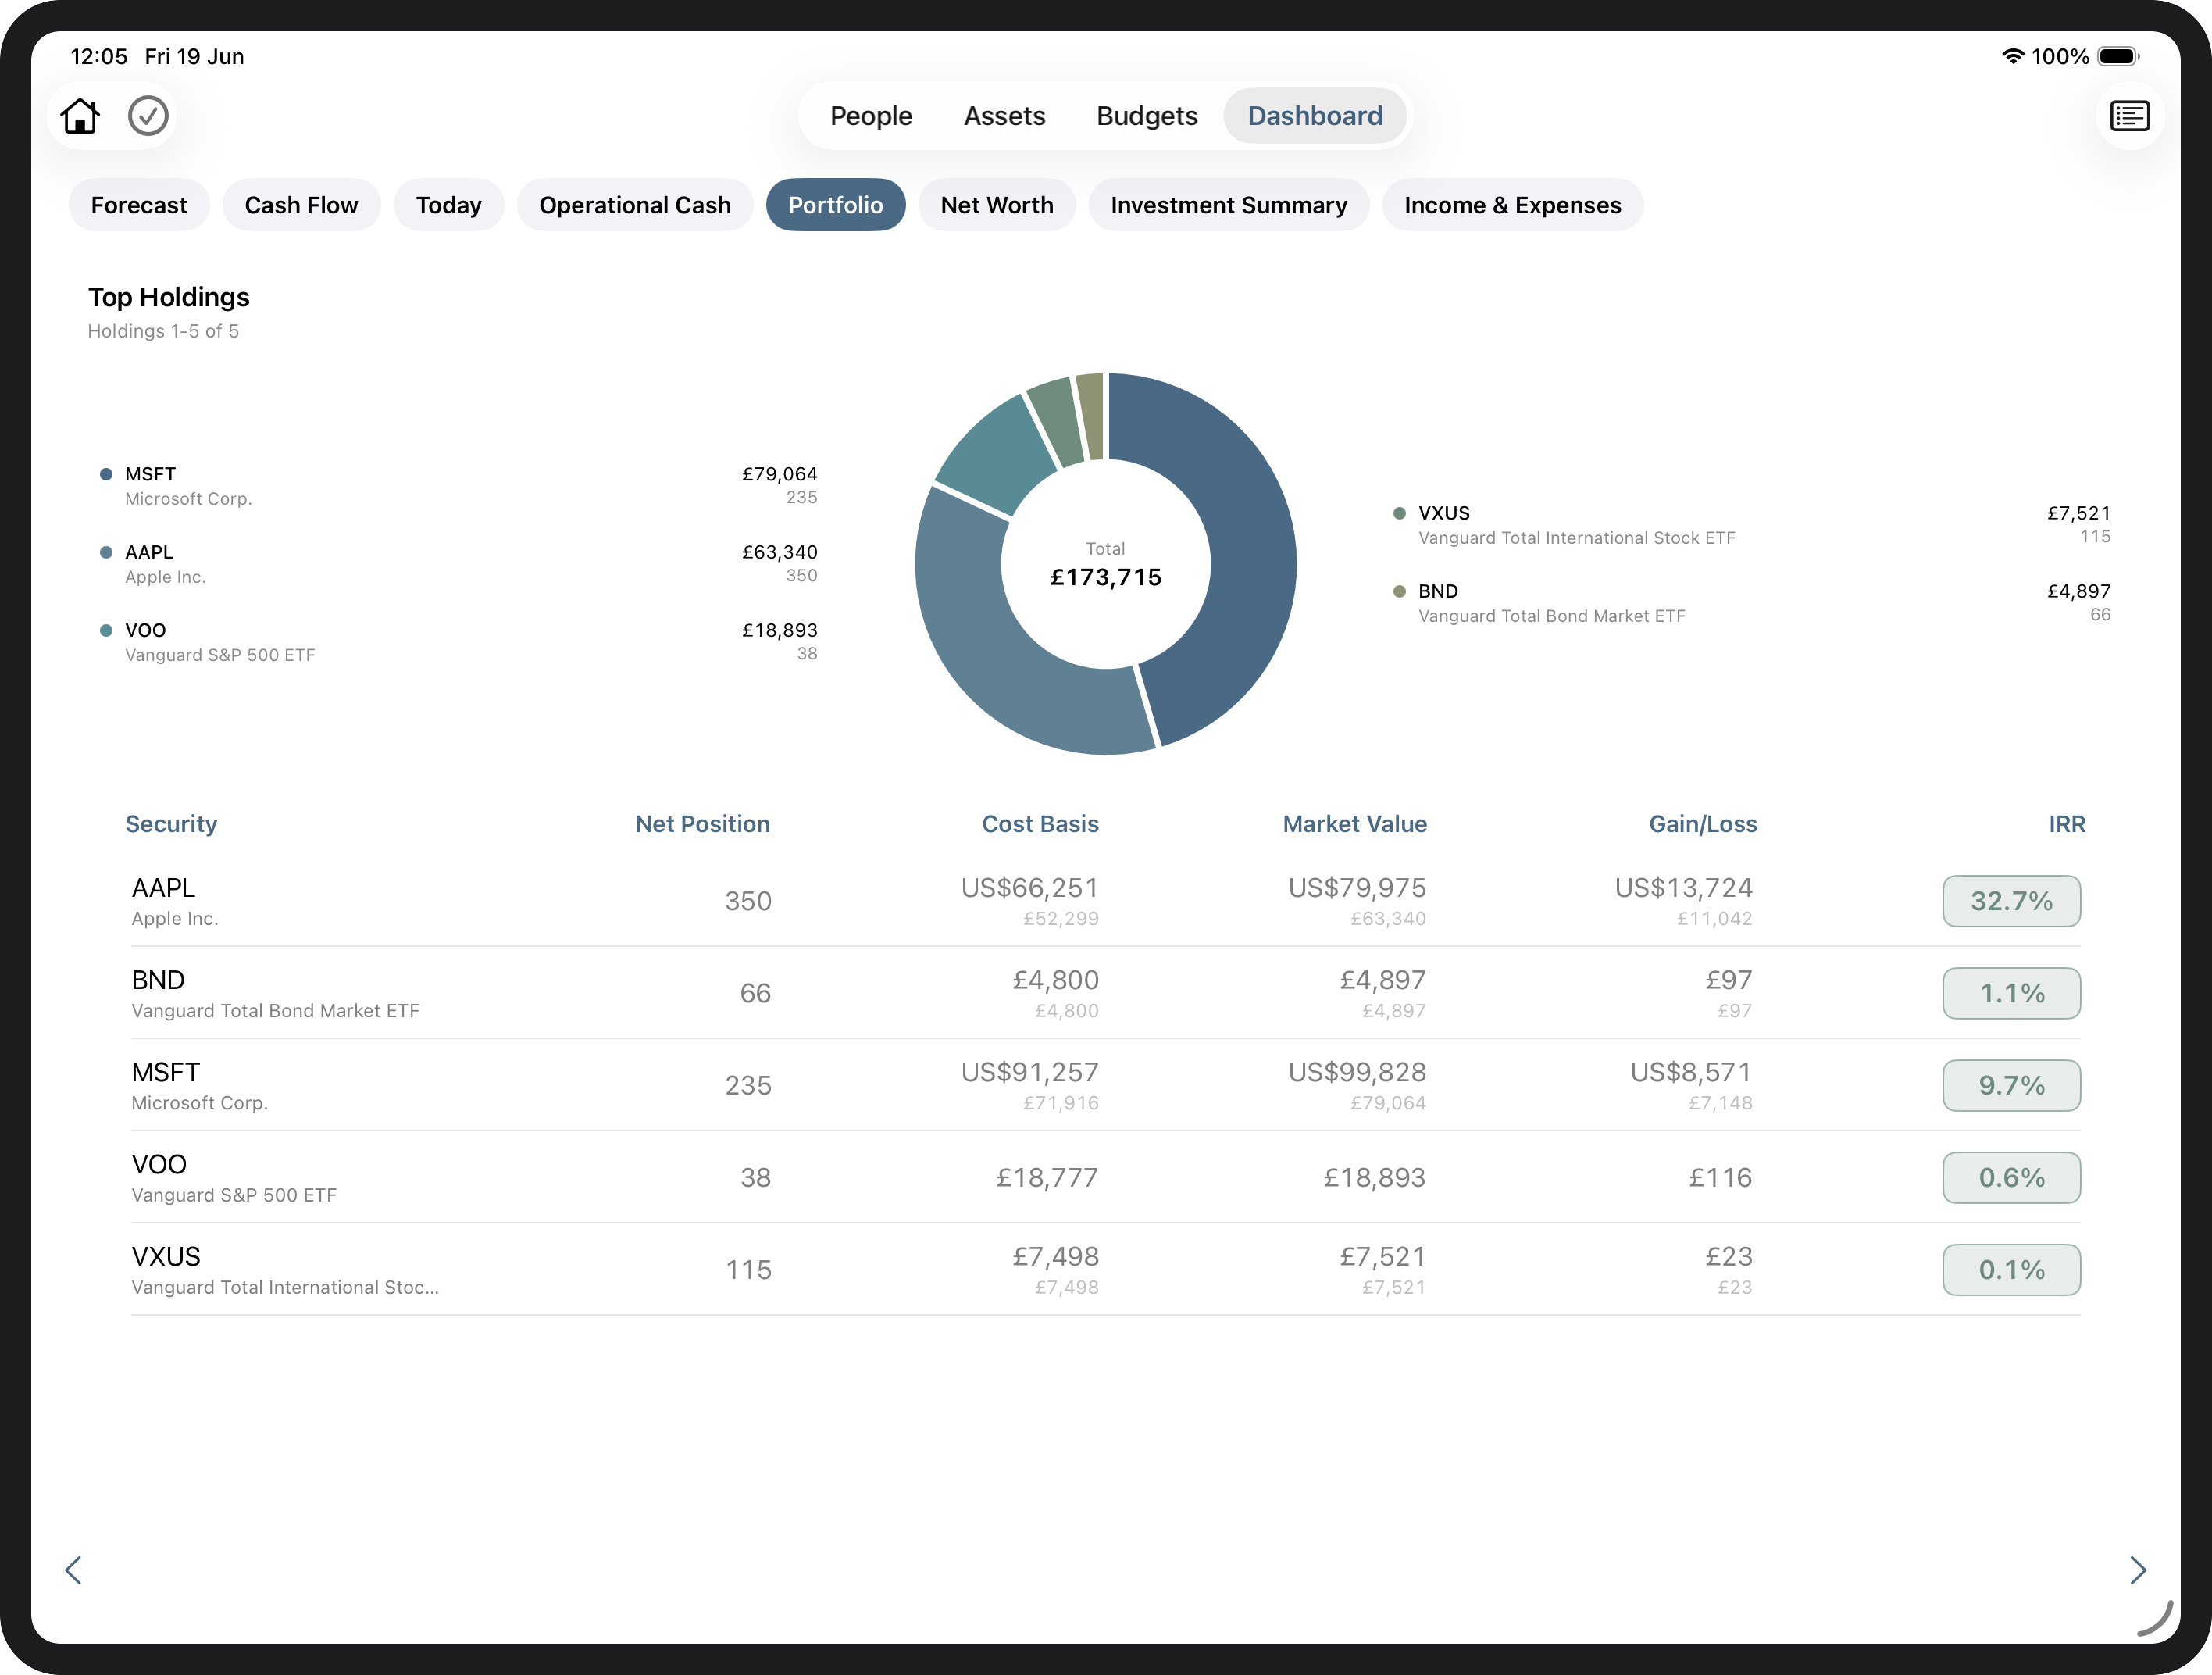
Task: Click the 32.7% IRR badge
Action: point(2012,901)
